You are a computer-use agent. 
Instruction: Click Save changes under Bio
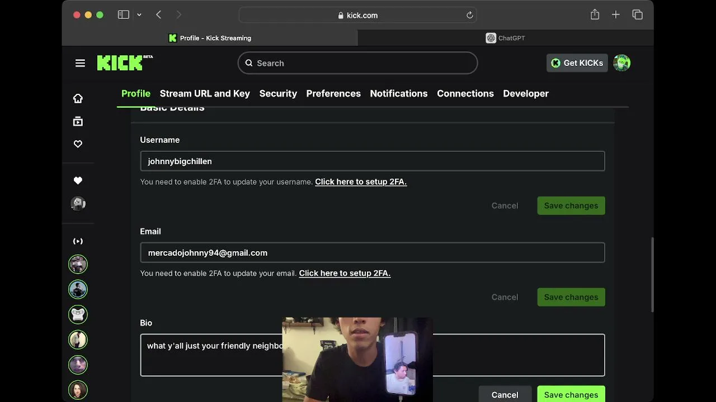coord(571,394)
